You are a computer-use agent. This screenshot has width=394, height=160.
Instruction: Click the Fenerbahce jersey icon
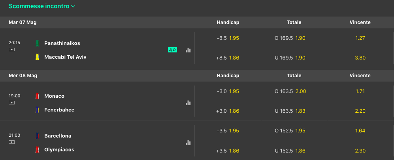tap(38, 110)
